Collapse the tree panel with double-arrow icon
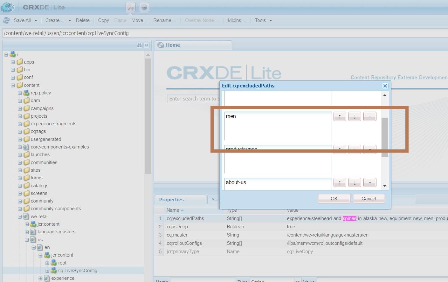The image size is (448, 282). click(147, 45)
